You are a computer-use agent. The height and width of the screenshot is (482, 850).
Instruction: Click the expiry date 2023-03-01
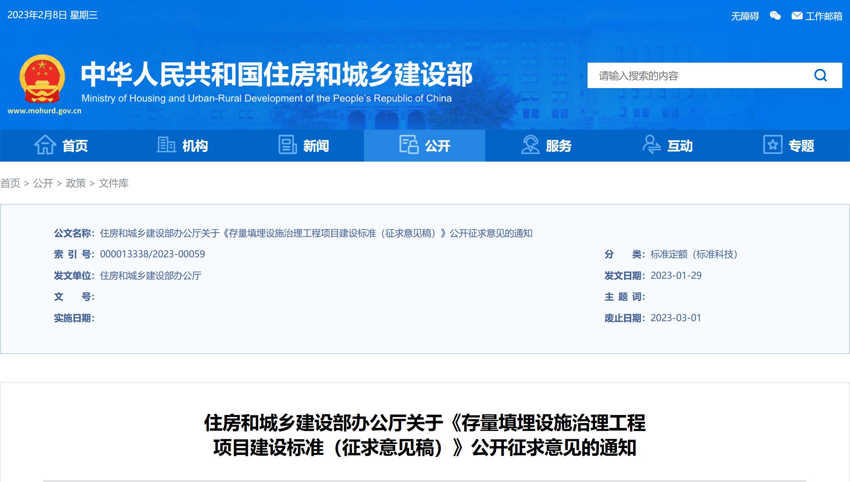pyautogui.click(x=675, y=318)
